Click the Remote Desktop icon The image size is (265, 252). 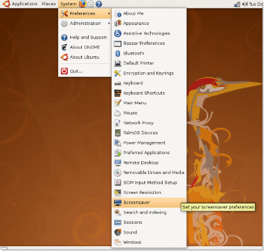pos(117,162)
